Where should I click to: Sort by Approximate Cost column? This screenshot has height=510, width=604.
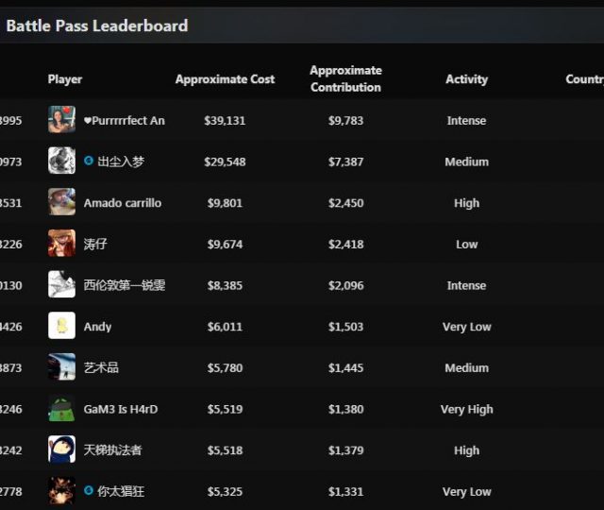(x=225, y=79)
